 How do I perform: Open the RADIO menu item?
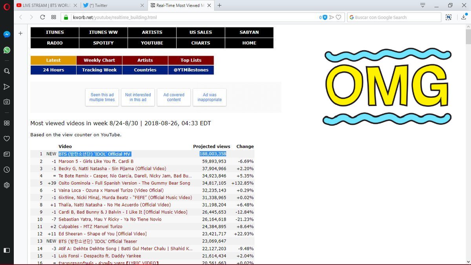[x=55, y=43]
